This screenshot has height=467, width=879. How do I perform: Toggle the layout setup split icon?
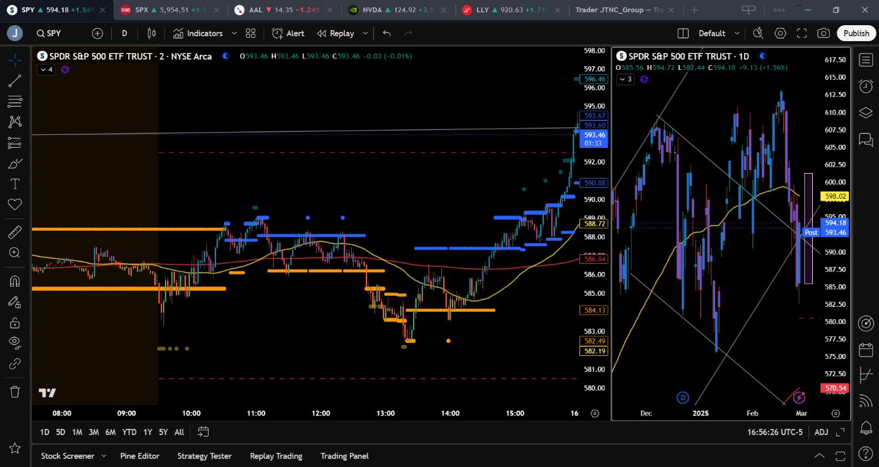click(683, 33)
